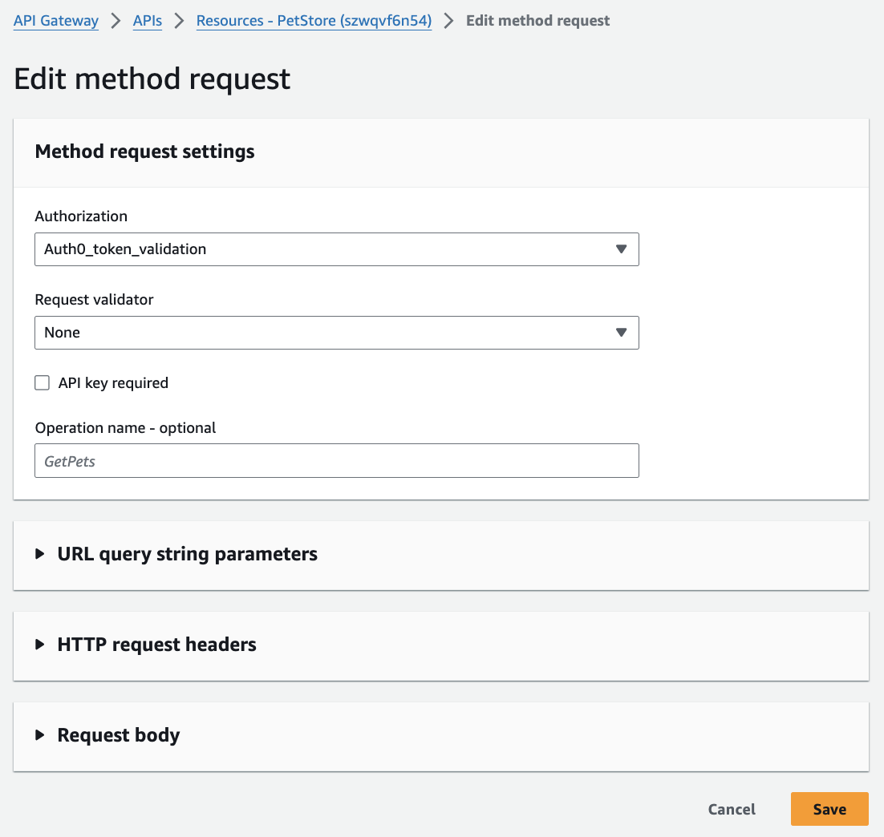Open the API Gateway breadcrumb link
The height and width of the screenshot is (837, 884).
(x=56, y=21)
